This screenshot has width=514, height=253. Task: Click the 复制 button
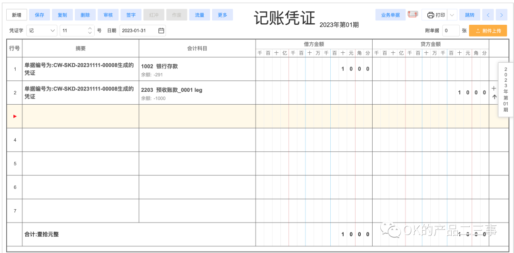click(x=62, y=15)
